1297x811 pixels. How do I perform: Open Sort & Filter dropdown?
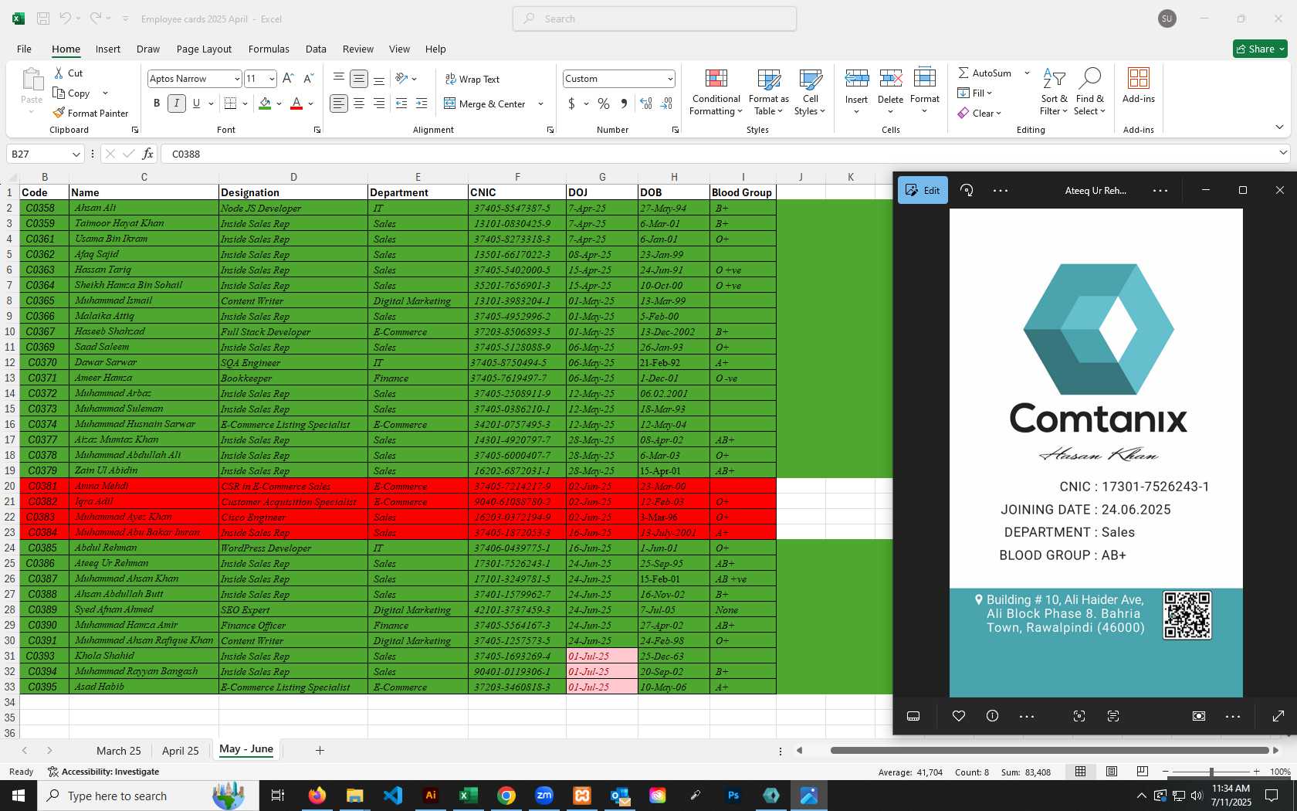click(x=1054, y=93)
